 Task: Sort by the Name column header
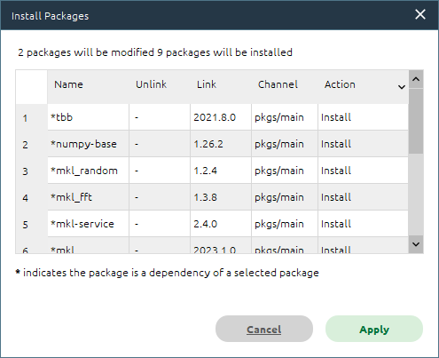pos(68,84)
